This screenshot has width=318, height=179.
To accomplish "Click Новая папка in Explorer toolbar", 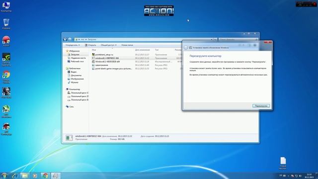I will 127,45.
